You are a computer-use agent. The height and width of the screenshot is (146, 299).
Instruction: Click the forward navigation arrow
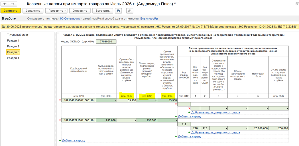pyautogui.click(x=13, y=4)
